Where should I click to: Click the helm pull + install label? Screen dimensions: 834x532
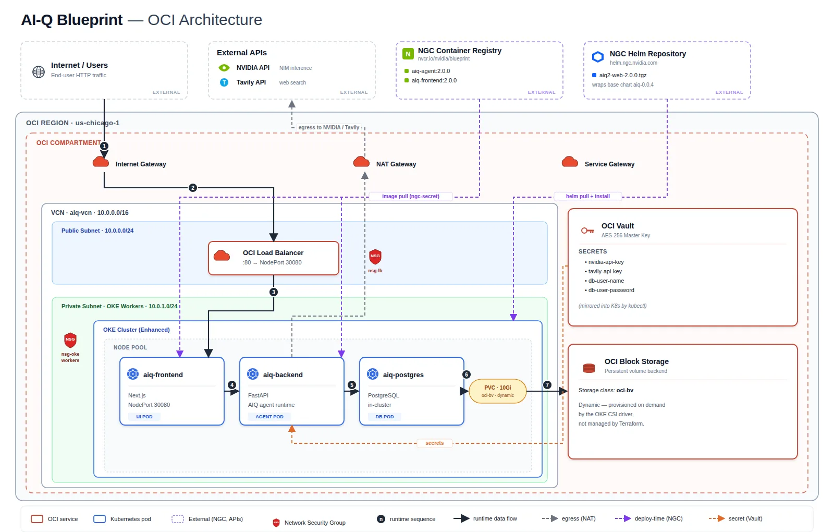tap(588, 197)
